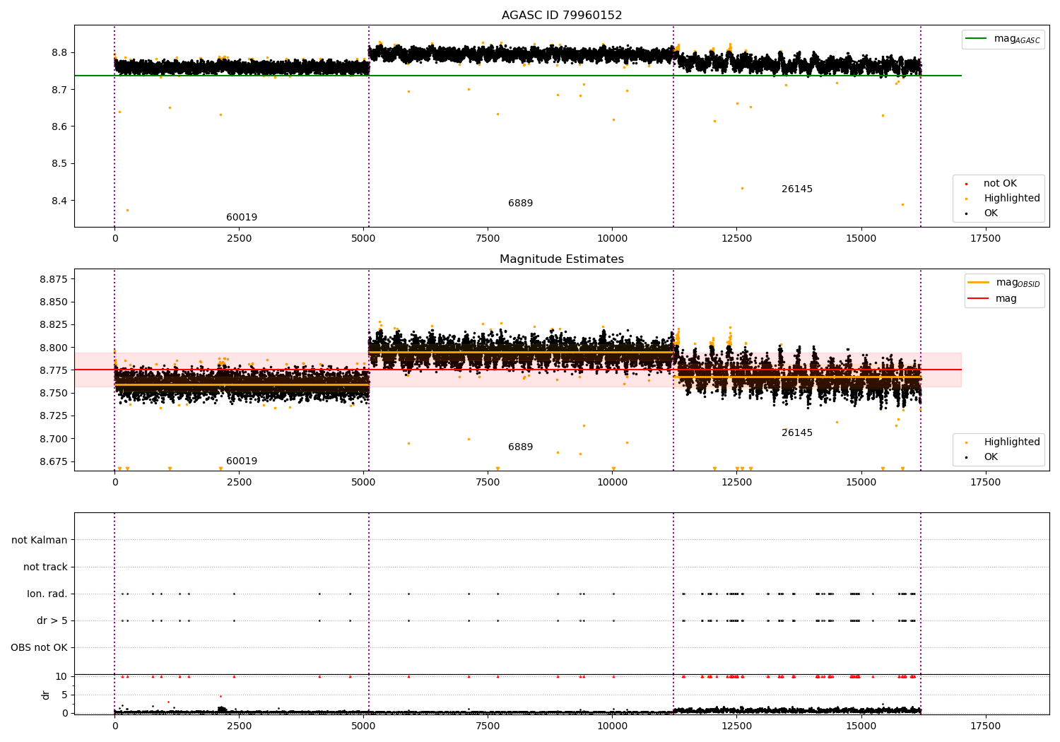
Task: Click the mag AGASC legend label
Action: (x=1017, y=40)
